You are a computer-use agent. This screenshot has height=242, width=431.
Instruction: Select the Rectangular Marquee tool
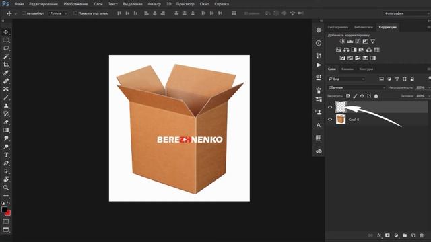coord(6,40)
